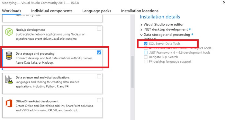Click the SQL Server Data Tools label

point(165,44)
